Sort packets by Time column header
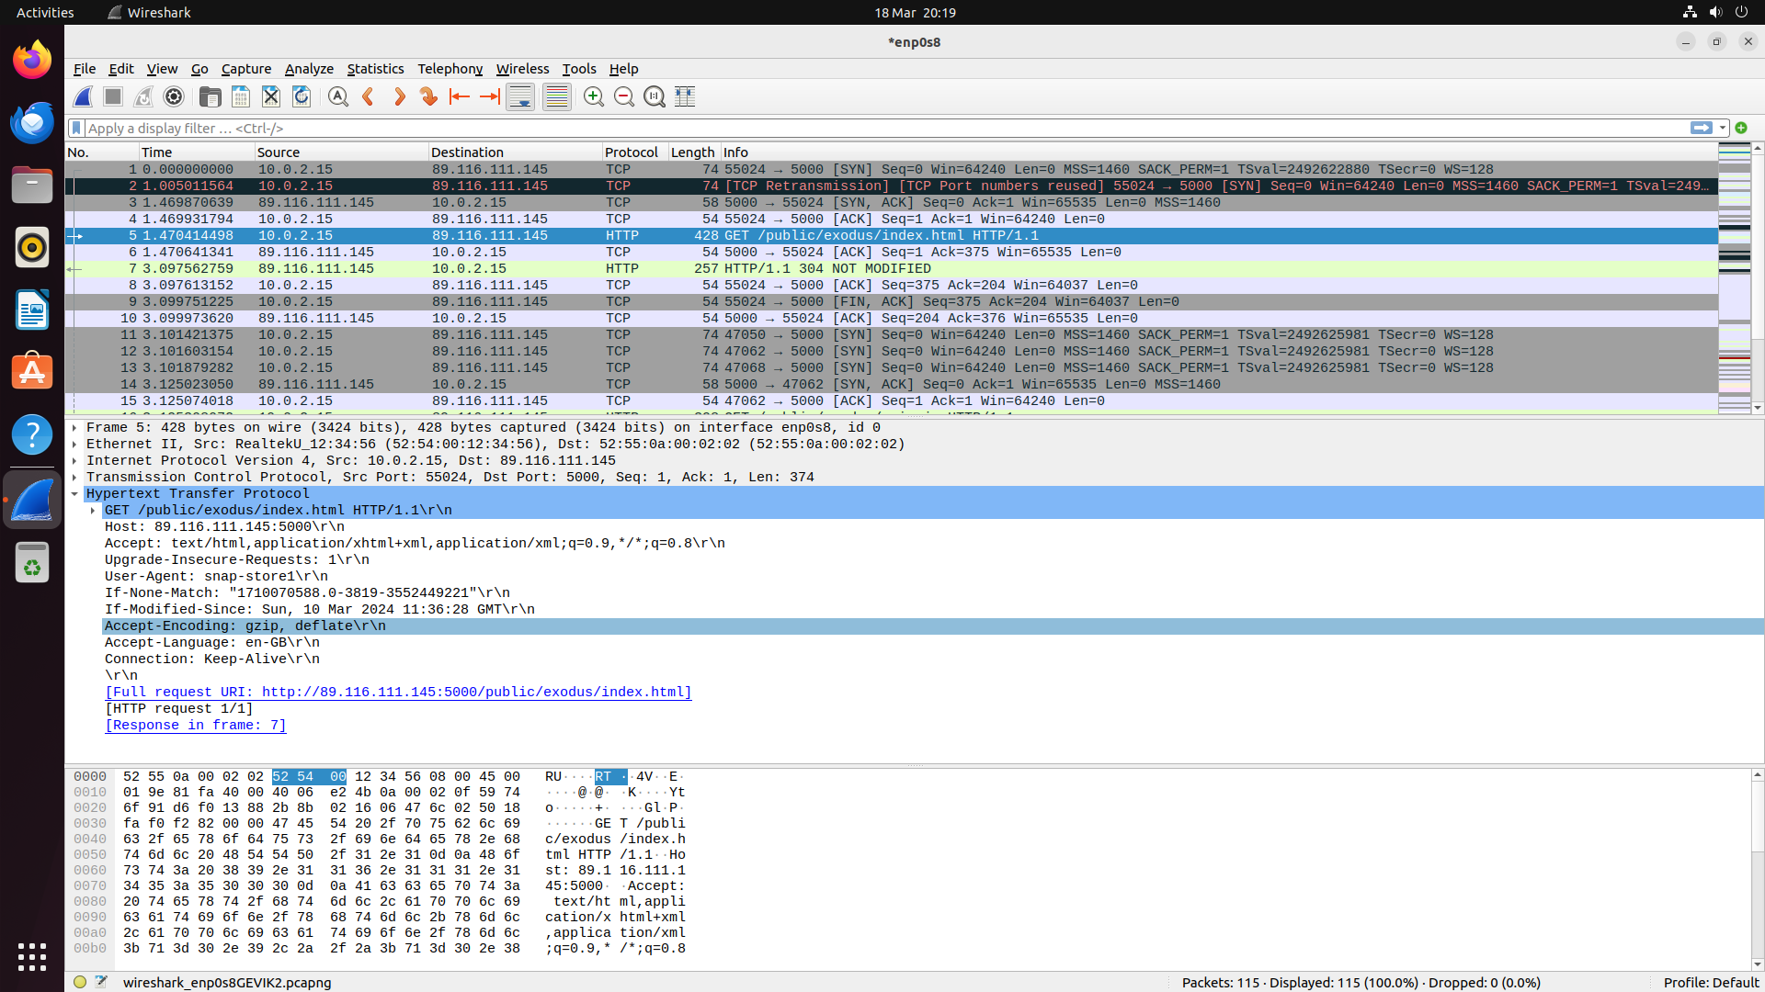 (197, 152)
